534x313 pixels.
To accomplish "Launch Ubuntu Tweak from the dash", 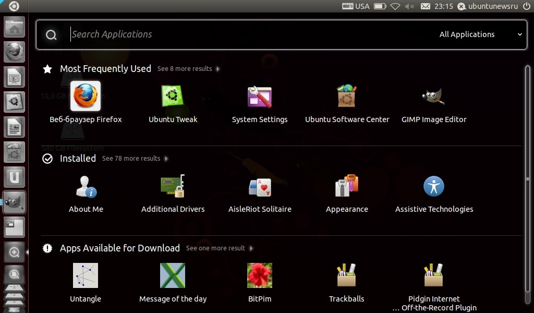I will 173,102.
